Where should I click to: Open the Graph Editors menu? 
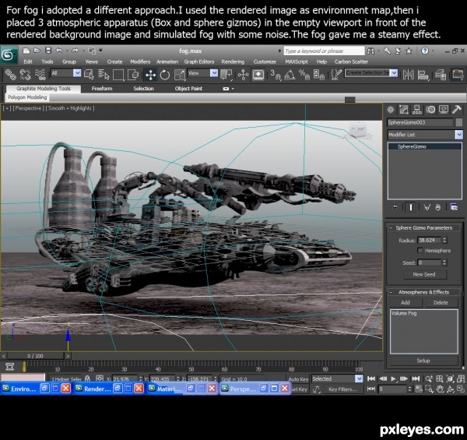pyautogui.click(x=199, y=62)
